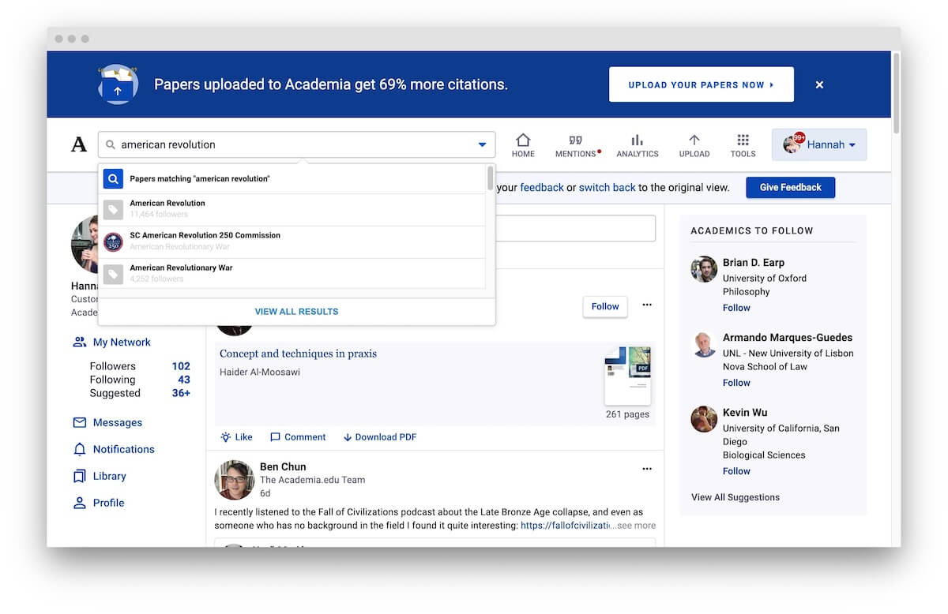Follow Kevin Wu
948x614 pixels.
pos(736,471)
